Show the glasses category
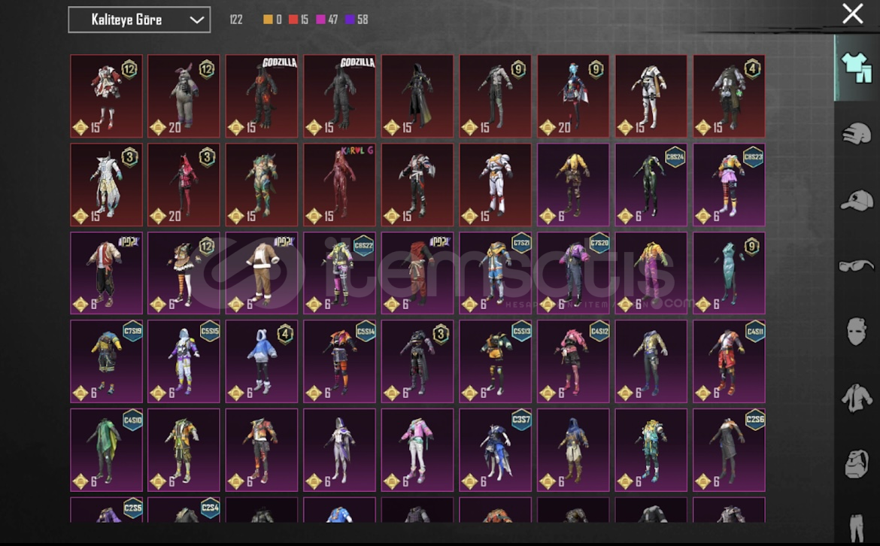 (x=857, y=265)
